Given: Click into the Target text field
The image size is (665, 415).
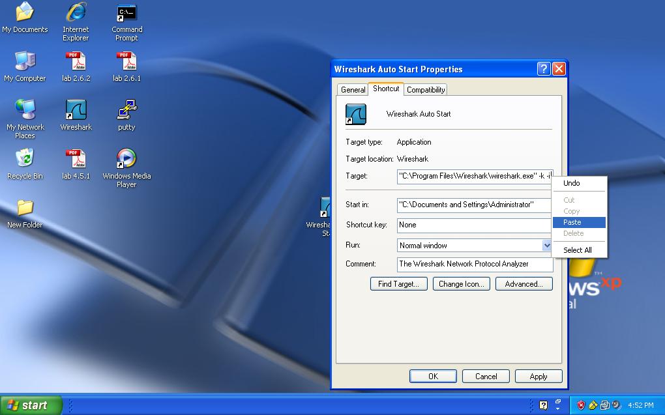Looking at the screenshot, I should (475, 176).
